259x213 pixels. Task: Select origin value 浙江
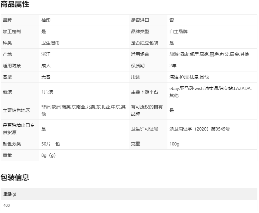point(46,54)
